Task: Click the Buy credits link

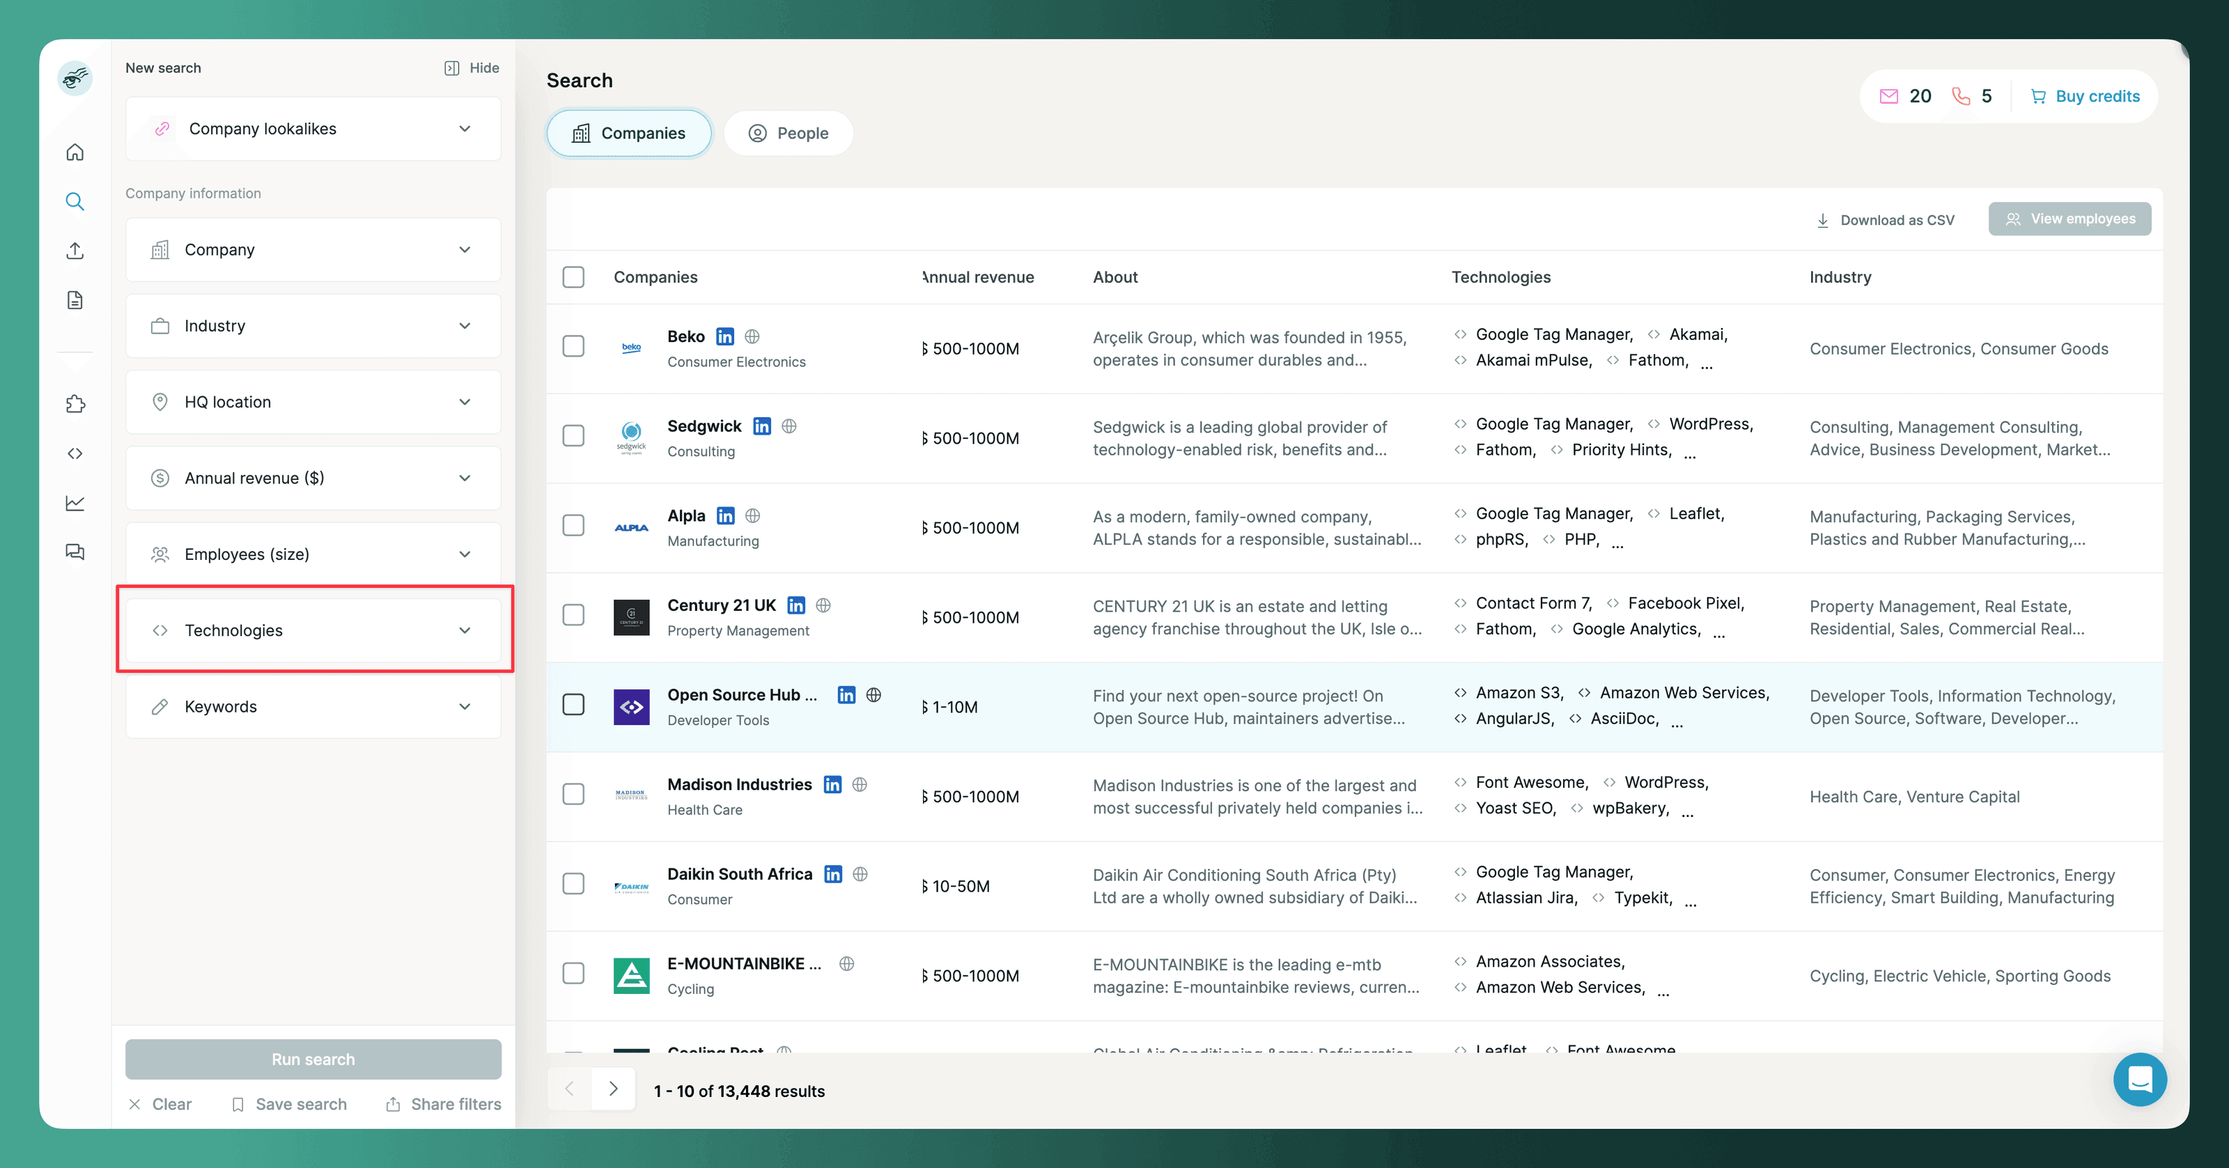Action: (2086, 96)
